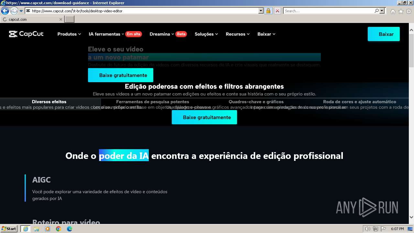414x233 pixels.
Task: Click the cyan Baixar header button
Action: click(x=384, y=34)
